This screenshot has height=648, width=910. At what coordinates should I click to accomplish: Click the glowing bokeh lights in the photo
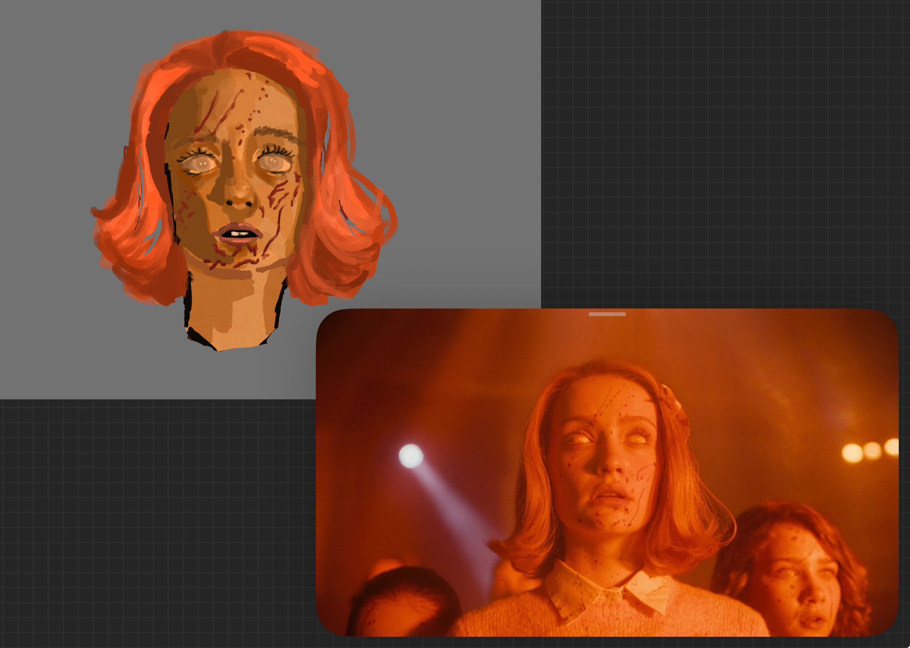pos(871,451)
